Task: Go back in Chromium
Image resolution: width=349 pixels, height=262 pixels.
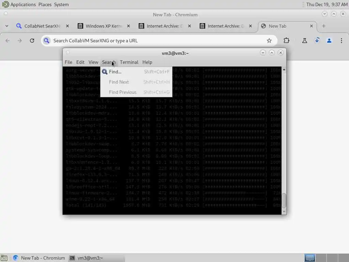Action: point(7,41)
